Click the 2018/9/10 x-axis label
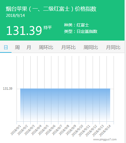This screenshot has height=143, width=126. [x=77, y=131]
